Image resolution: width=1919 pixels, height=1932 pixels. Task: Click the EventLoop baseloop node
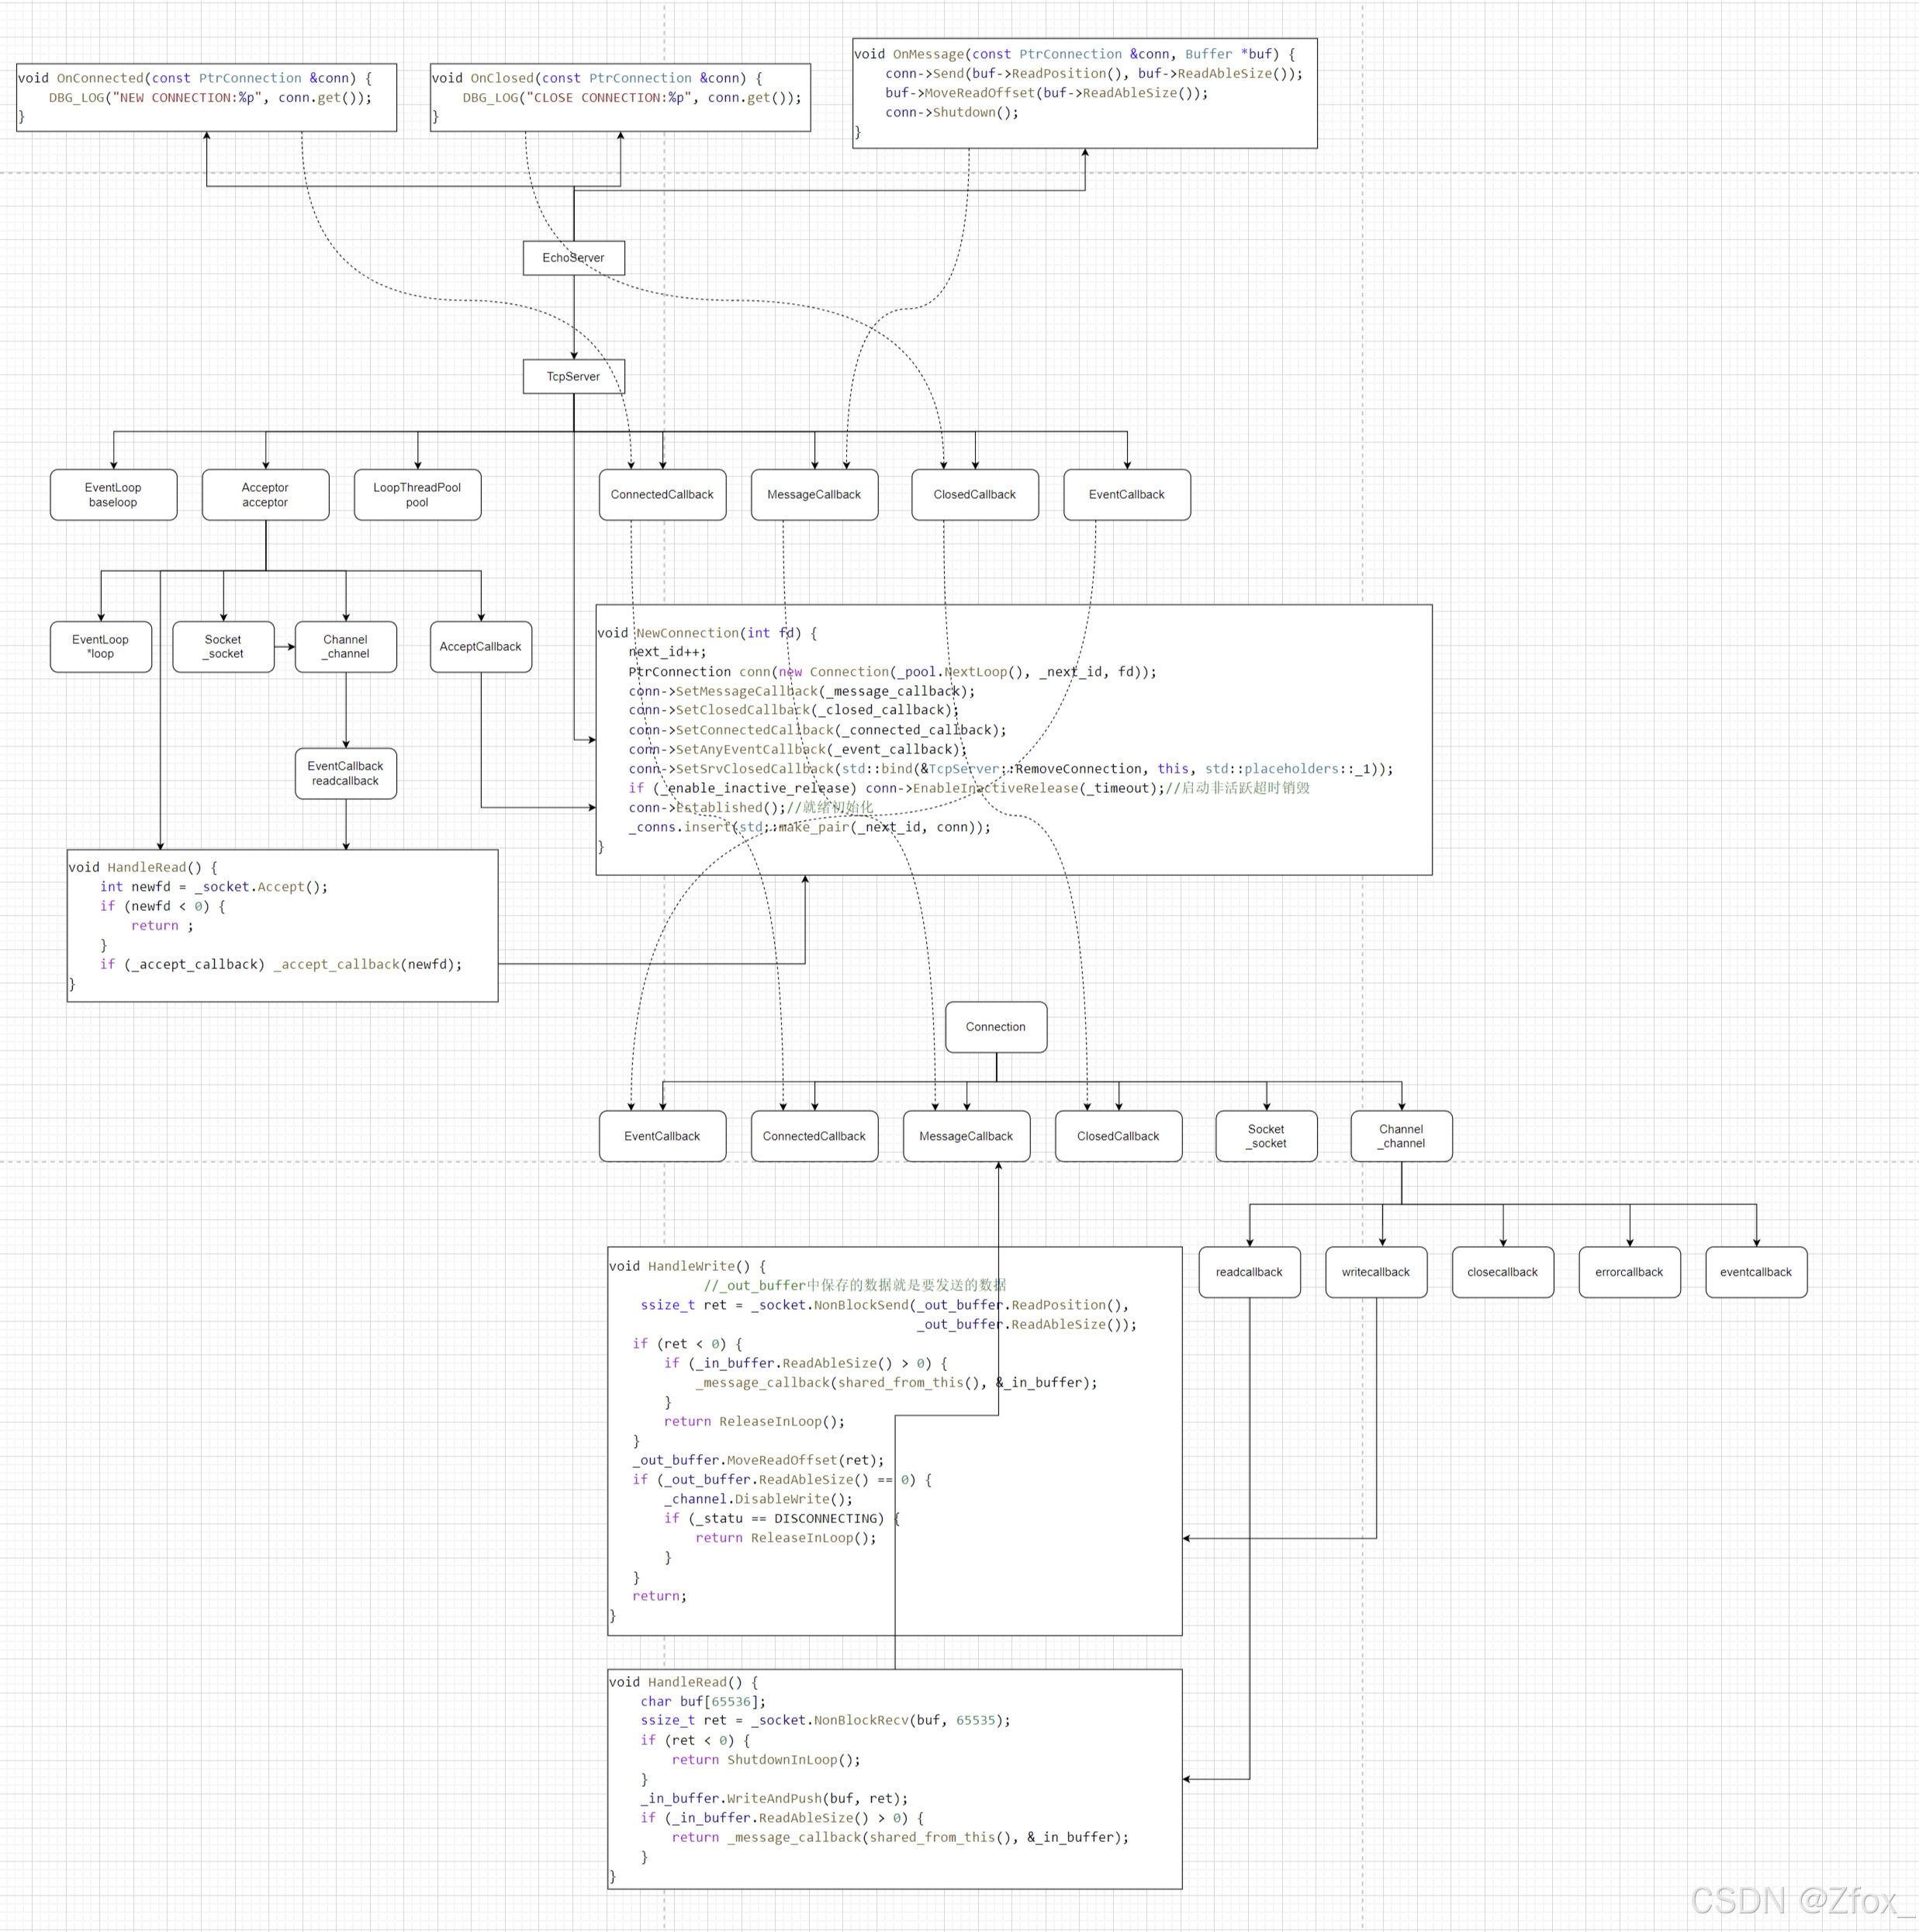(113, 495)
